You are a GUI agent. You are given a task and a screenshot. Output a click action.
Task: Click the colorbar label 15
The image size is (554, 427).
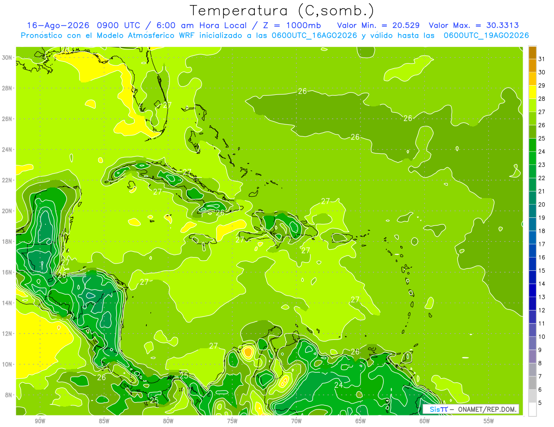click(542, 271)
